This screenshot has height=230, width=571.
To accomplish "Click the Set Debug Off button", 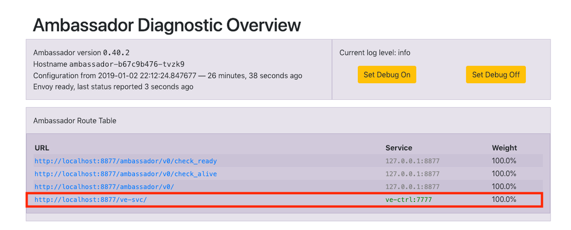I will point(496,75).
